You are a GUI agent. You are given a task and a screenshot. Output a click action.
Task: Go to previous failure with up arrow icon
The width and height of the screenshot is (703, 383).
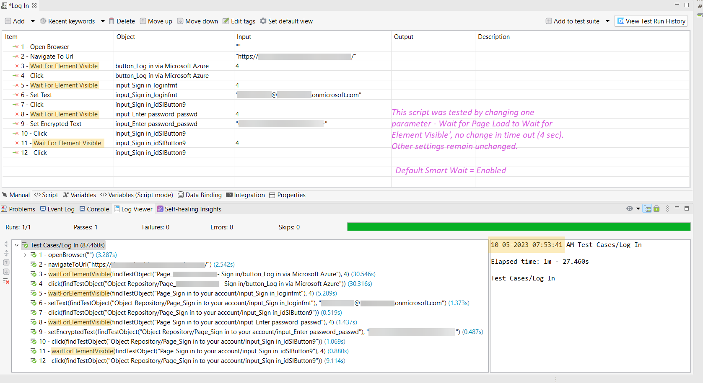pyautogui.click(x=6, y=262)
